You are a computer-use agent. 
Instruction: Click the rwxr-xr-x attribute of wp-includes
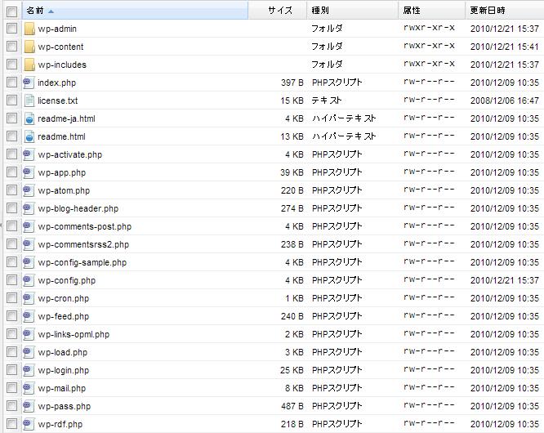click(429, 64)
